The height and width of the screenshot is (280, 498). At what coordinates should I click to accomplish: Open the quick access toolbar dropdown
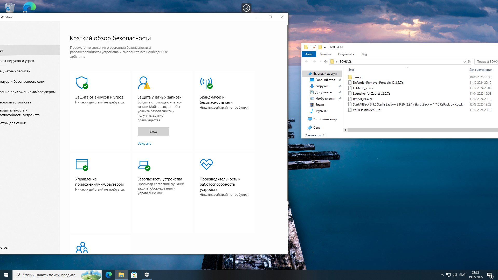click(x=325, y=47)
